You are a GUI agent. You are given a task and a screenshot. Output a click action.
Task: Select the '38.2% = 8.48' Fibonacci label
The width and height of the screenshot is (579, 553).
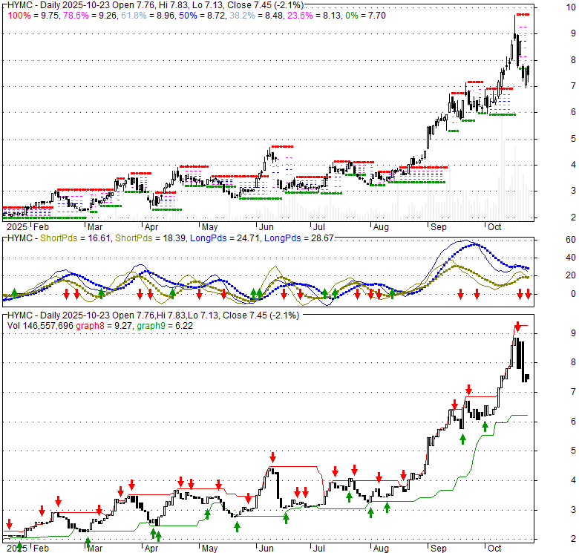(256, 16)
